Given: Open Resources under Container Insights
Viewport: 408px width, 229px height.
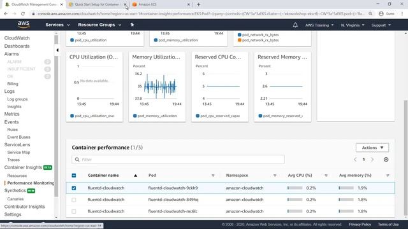Looking at the screenshot, I should click(x=17, y=176).
